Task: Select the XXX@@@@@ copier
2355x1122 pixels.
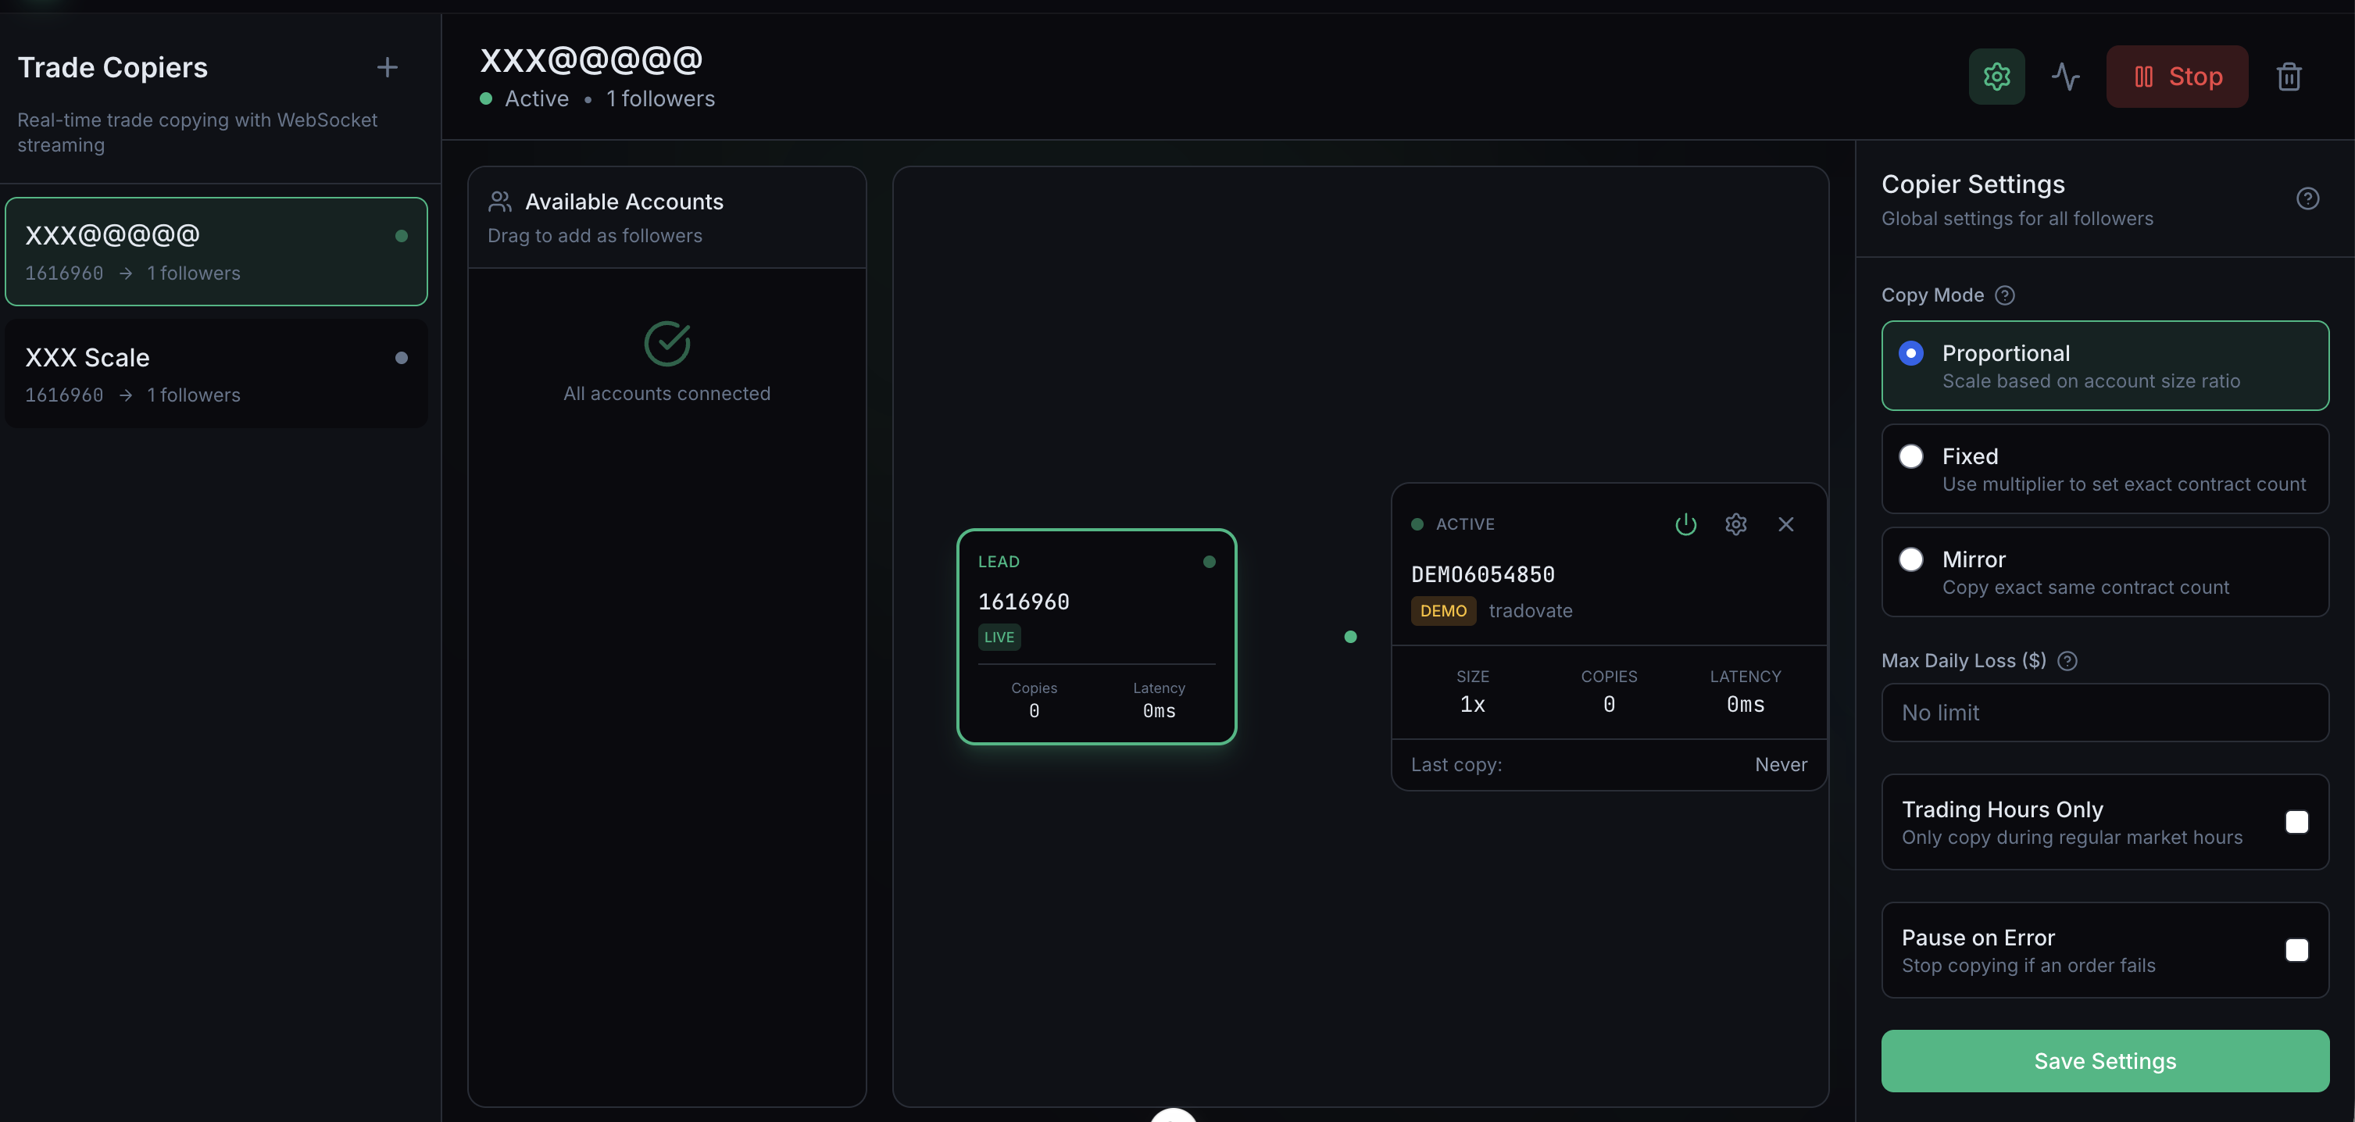Action: point(216,252)
